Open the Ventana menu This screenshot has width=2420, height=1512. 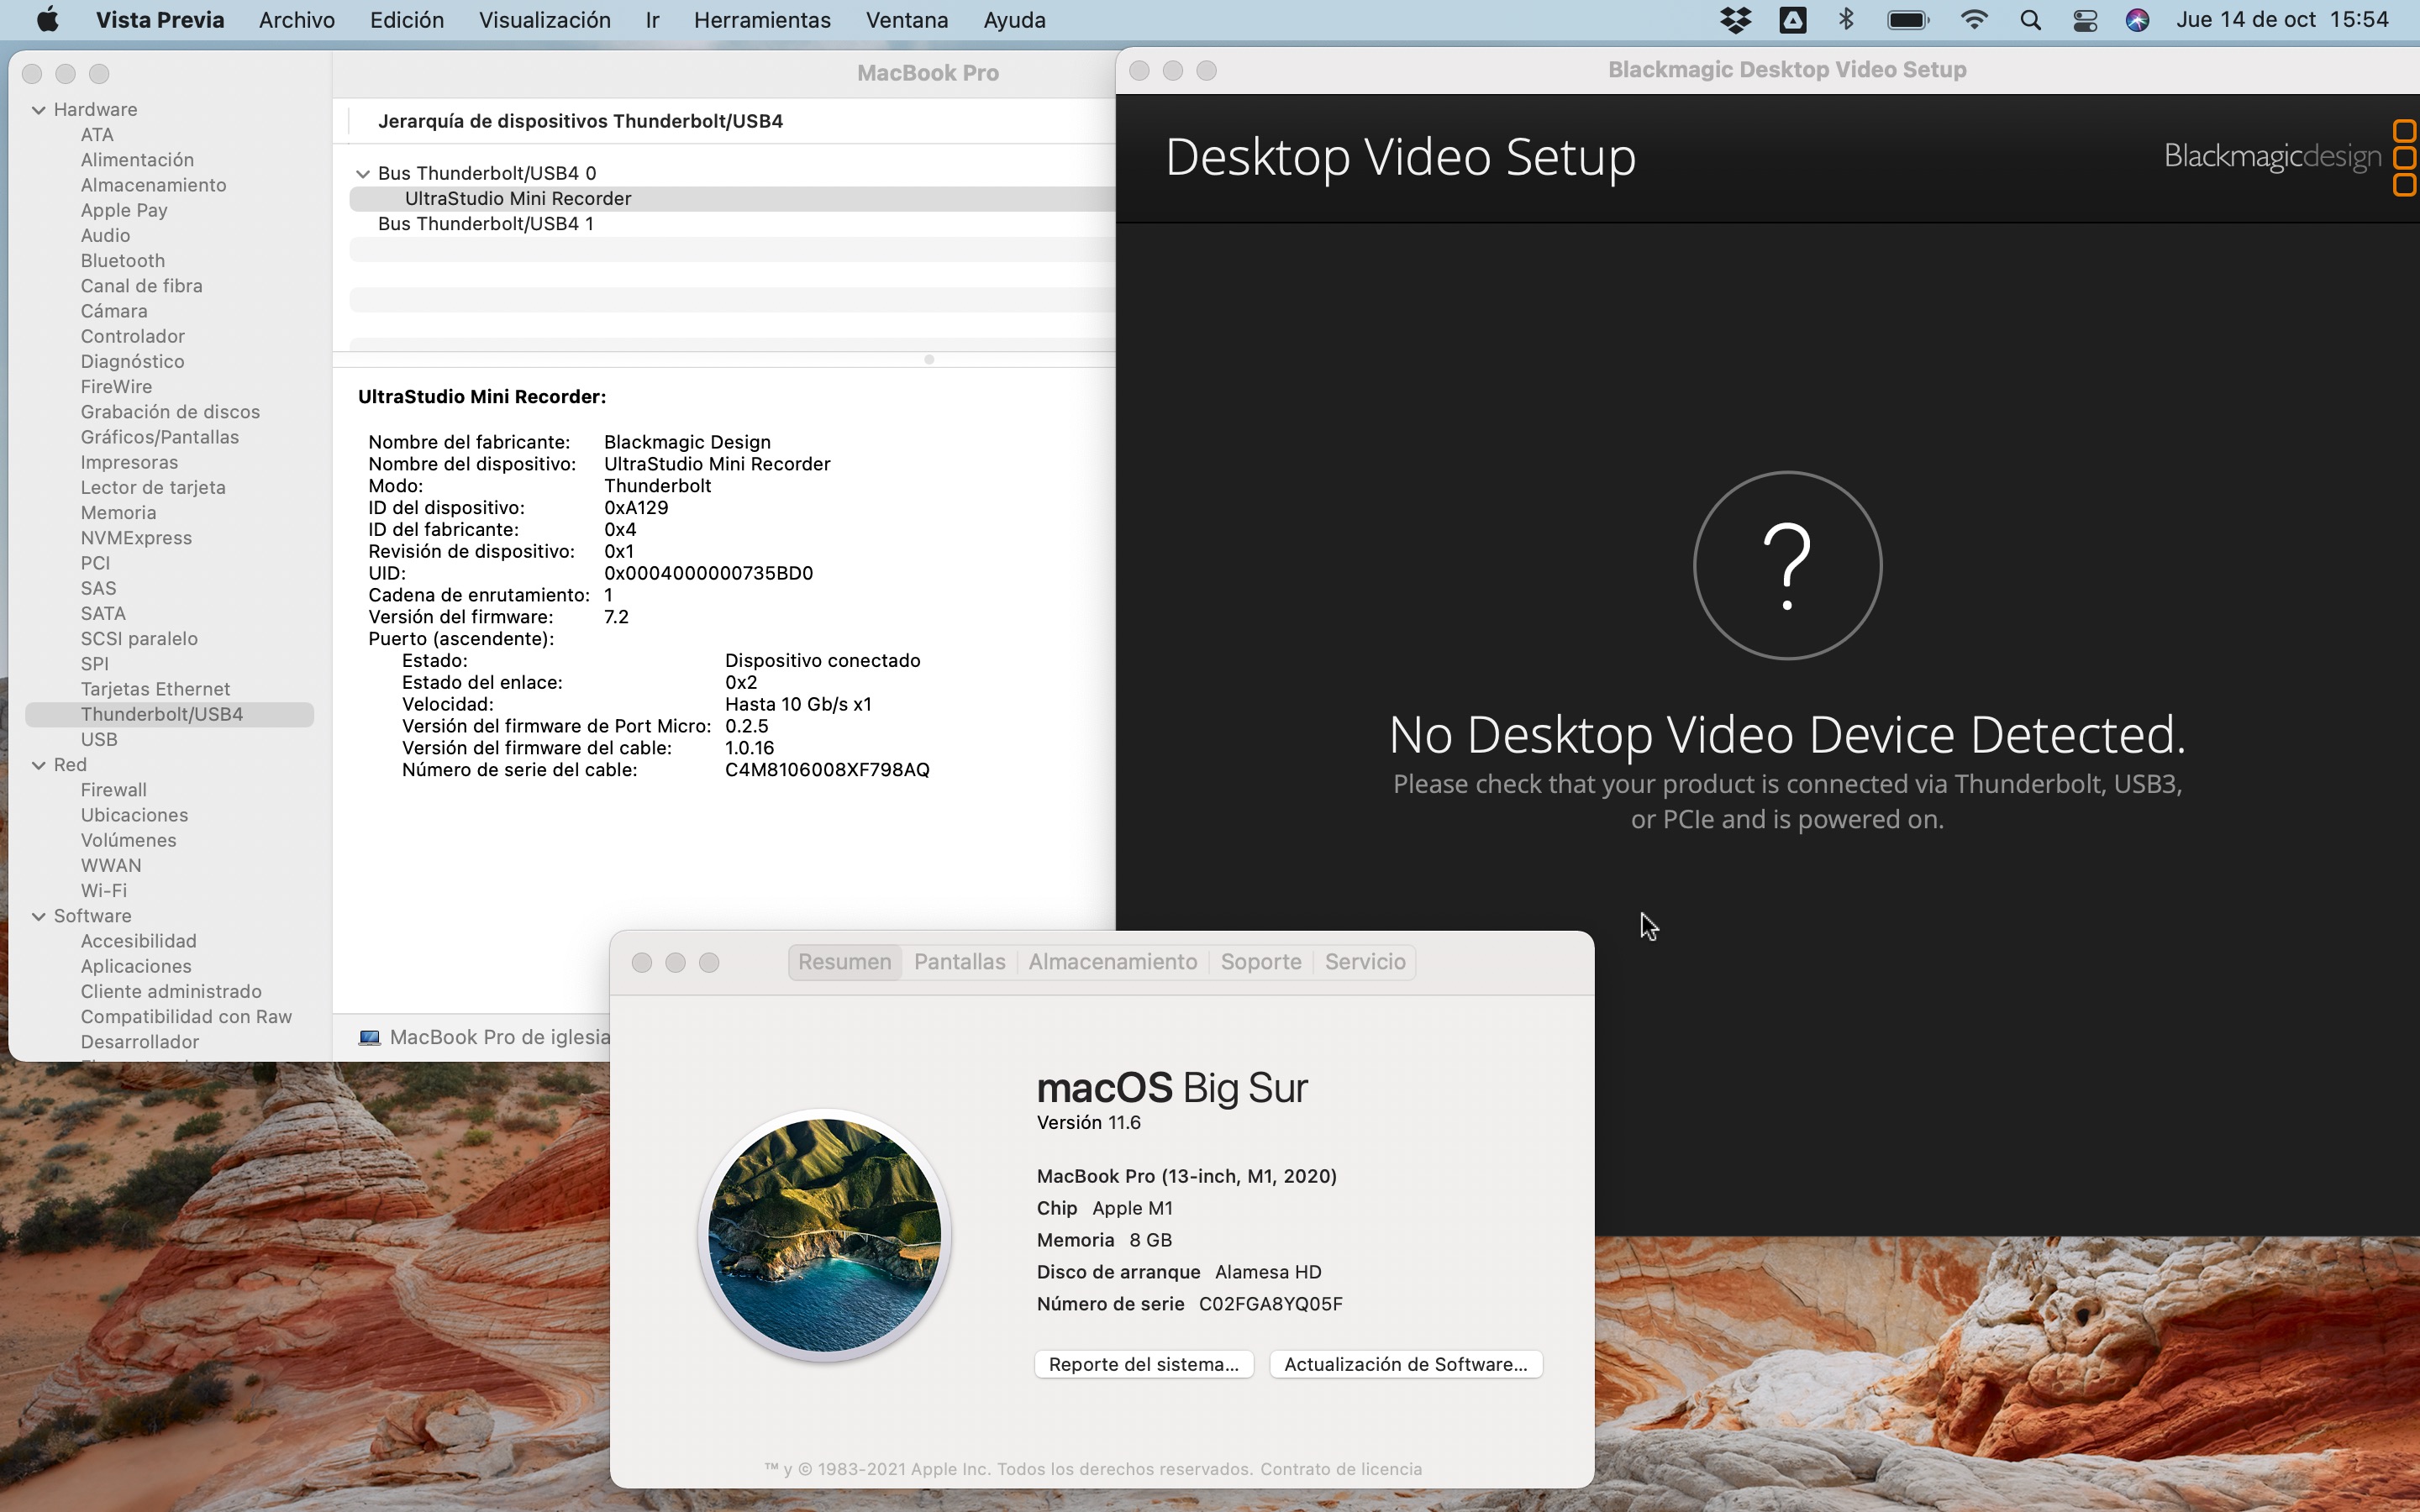tap(907, 20)
